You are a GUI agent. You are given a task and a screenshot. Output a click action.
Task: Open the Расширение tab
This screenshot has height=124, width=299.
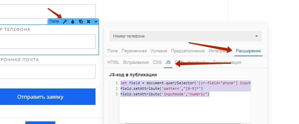point(248,51)
